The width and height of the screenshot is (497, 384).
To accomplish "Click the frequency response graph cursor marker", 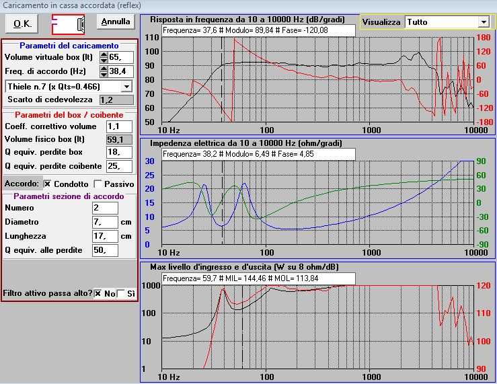I will click(x=221, y=79).
